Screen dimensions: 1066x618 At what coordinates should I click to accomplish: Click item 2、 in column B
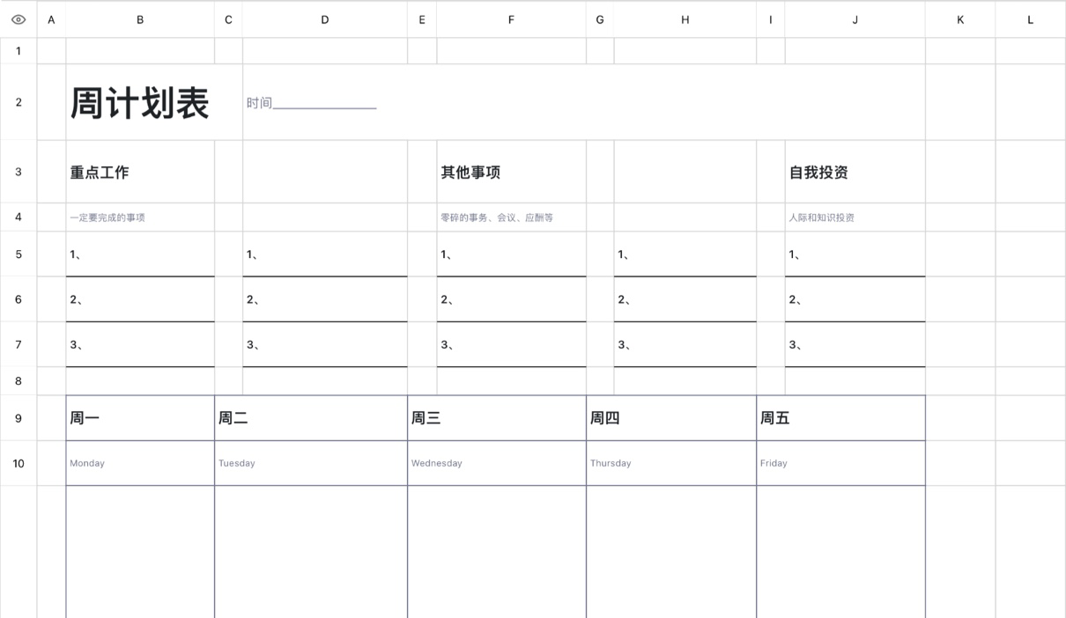[140, 299]
